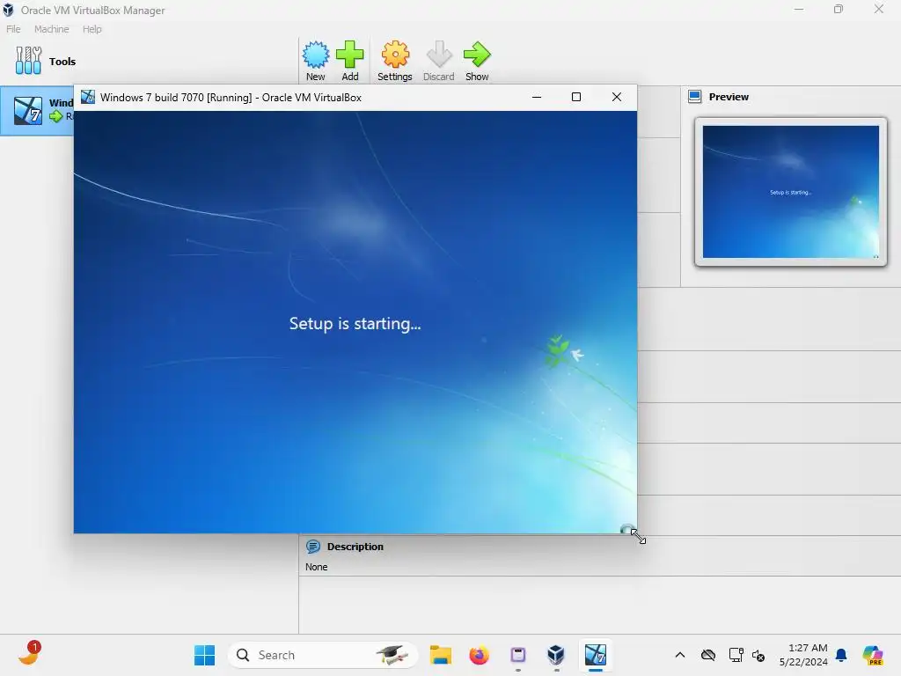Click the VM window title bar icon
This screenshot has width=901, height=676.
(88, 97)
